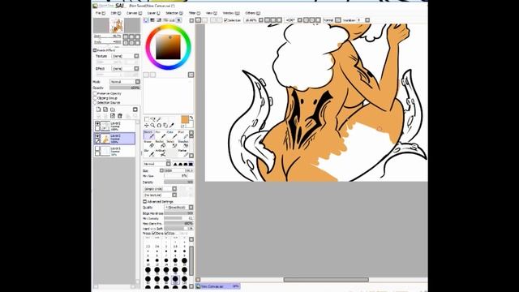Image resolution: width=519 pixels, height=292 pixels.
Task: Enable Preserve Opacity checkbox
Action: [x=95, y=94]
